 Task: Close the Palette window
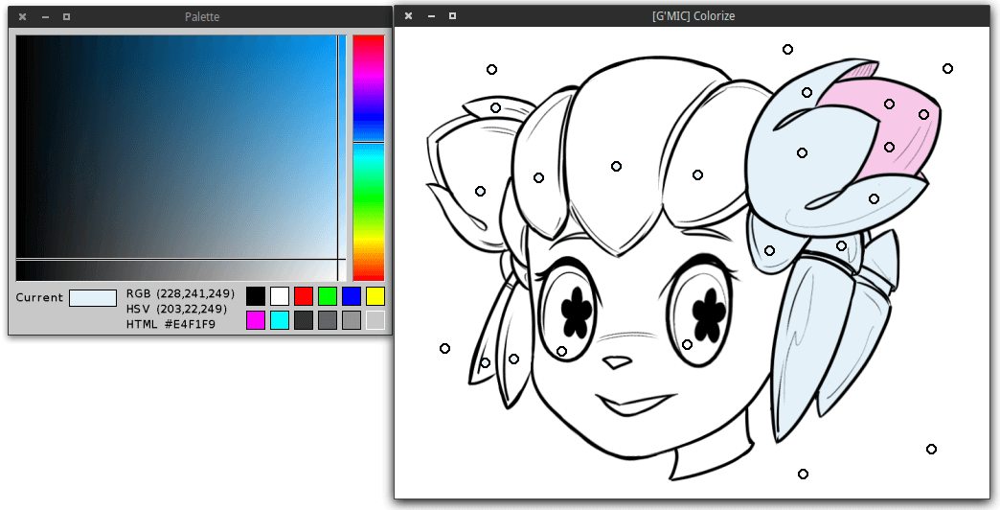[22, 17]
